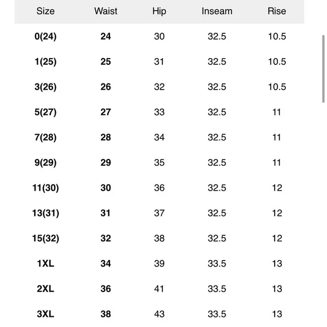Image resolution: width=327 pixels, height=327 pixels.
Task: Select the 2XL size row label
Action: pos(46,289)
